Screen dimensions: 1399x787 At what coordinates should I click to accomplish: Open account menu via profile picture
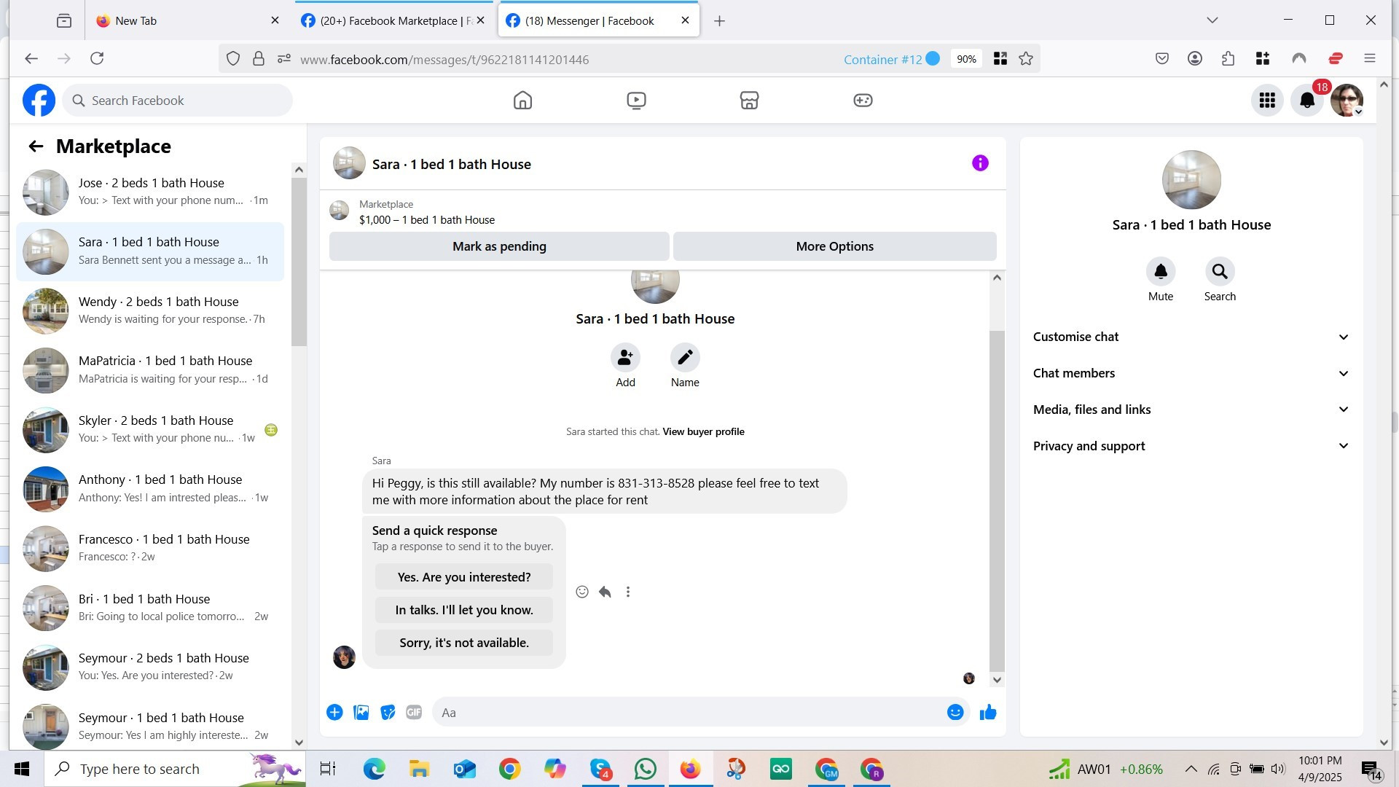1347,101
